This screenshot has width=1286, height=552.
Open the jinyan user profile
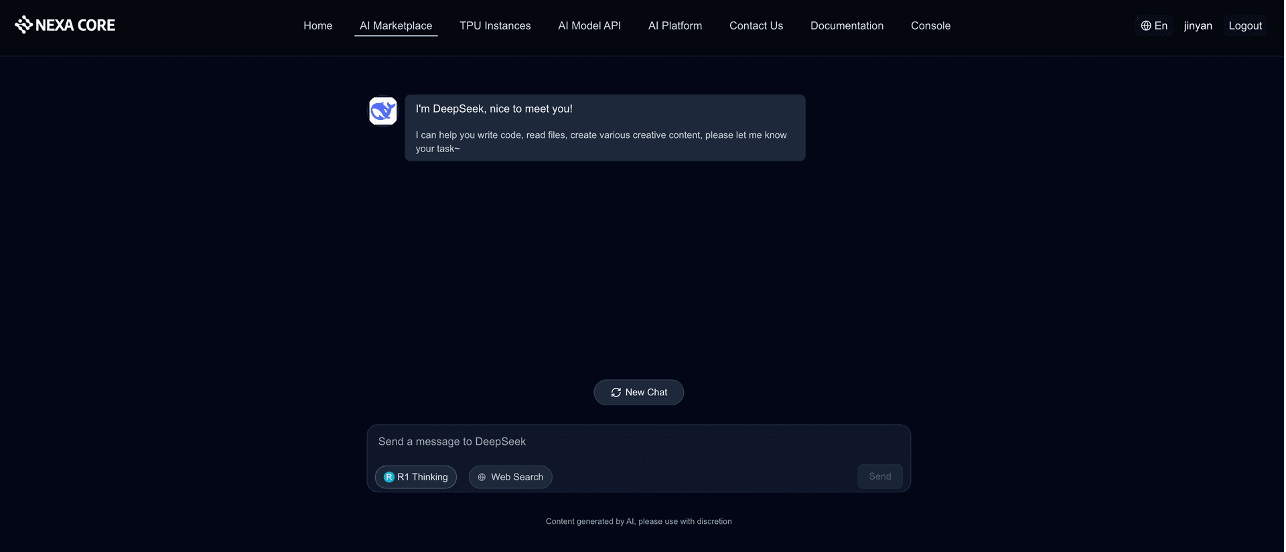pos(1198,25)
